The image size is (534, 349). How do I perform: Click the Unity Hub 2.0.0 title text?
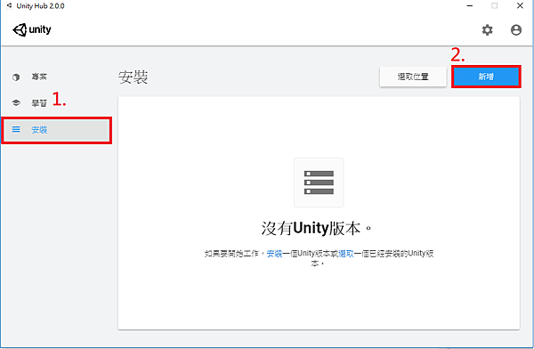tap(41, 6)
